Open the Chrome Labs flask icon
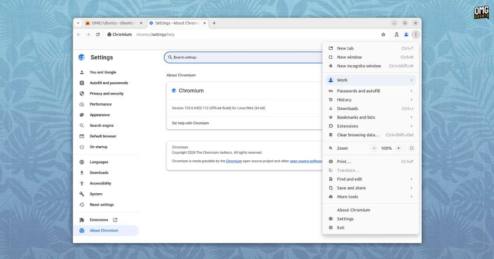494x259 pixels. 396,35
